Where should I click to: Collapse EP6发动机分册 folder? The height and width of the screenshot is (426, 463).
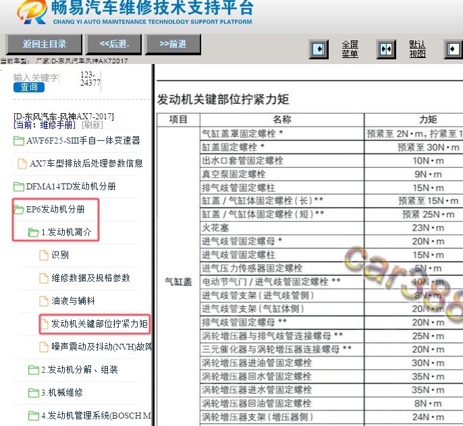click(55, 210)
